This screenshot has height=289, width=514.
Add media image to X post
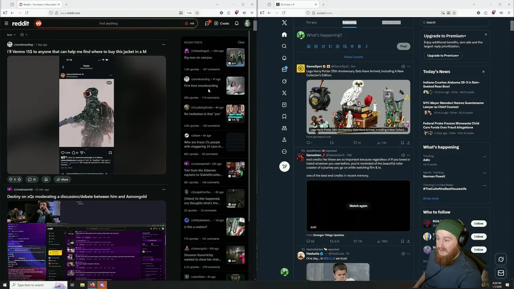pyautogui.click(x=309, y=47)
